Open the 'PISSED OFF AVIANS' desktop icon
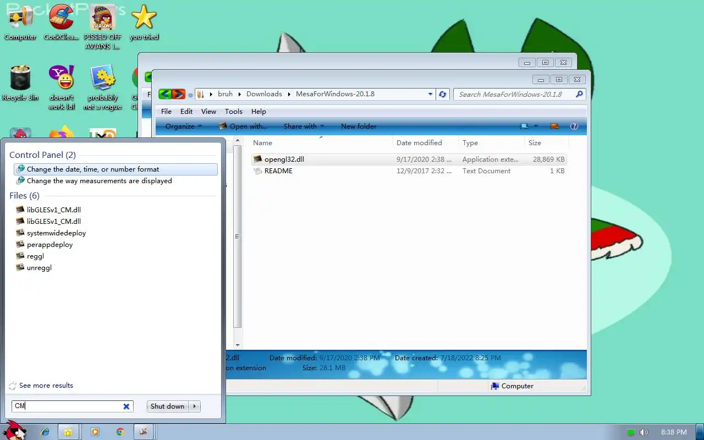Screen dimensions: 704x440 pos(103,26)
